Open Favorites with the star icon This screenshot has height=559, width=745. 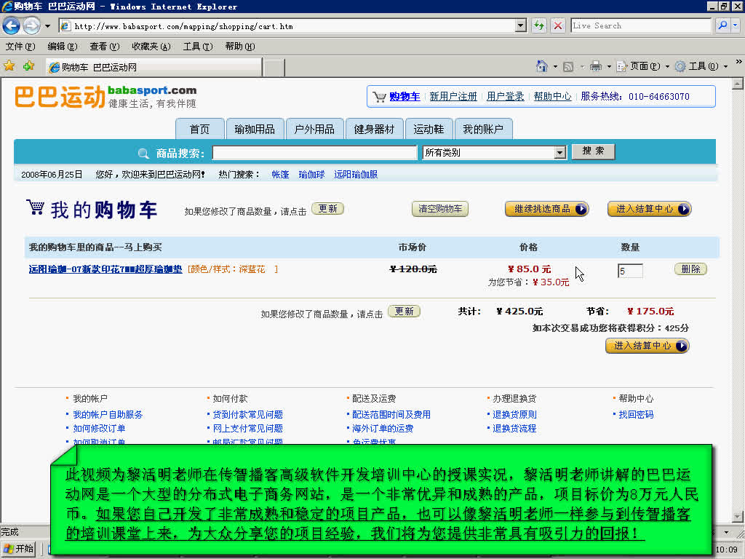pyautogui.click(x=9, y=65)
